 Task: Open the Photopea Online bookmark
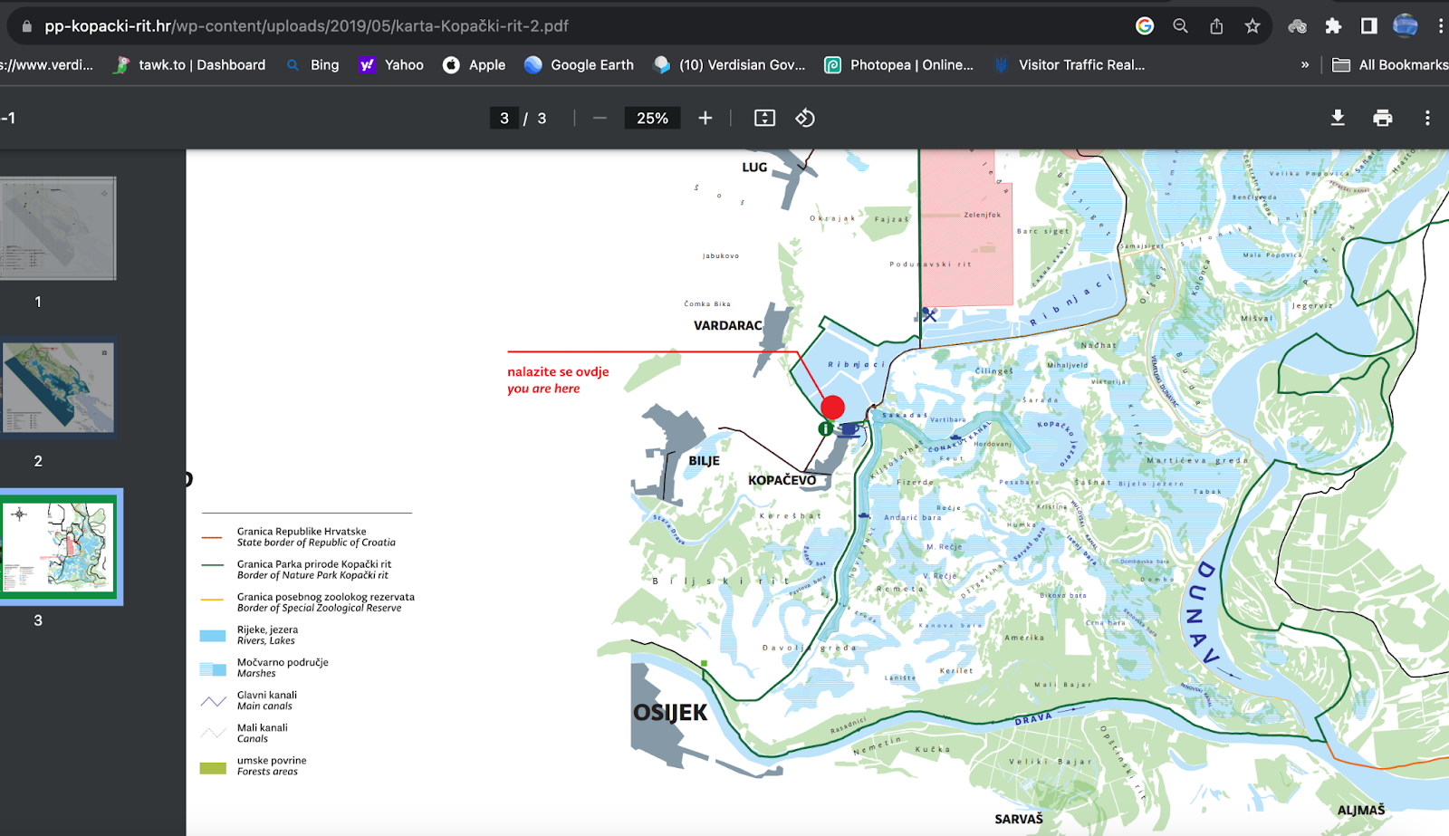pos(898,65)
